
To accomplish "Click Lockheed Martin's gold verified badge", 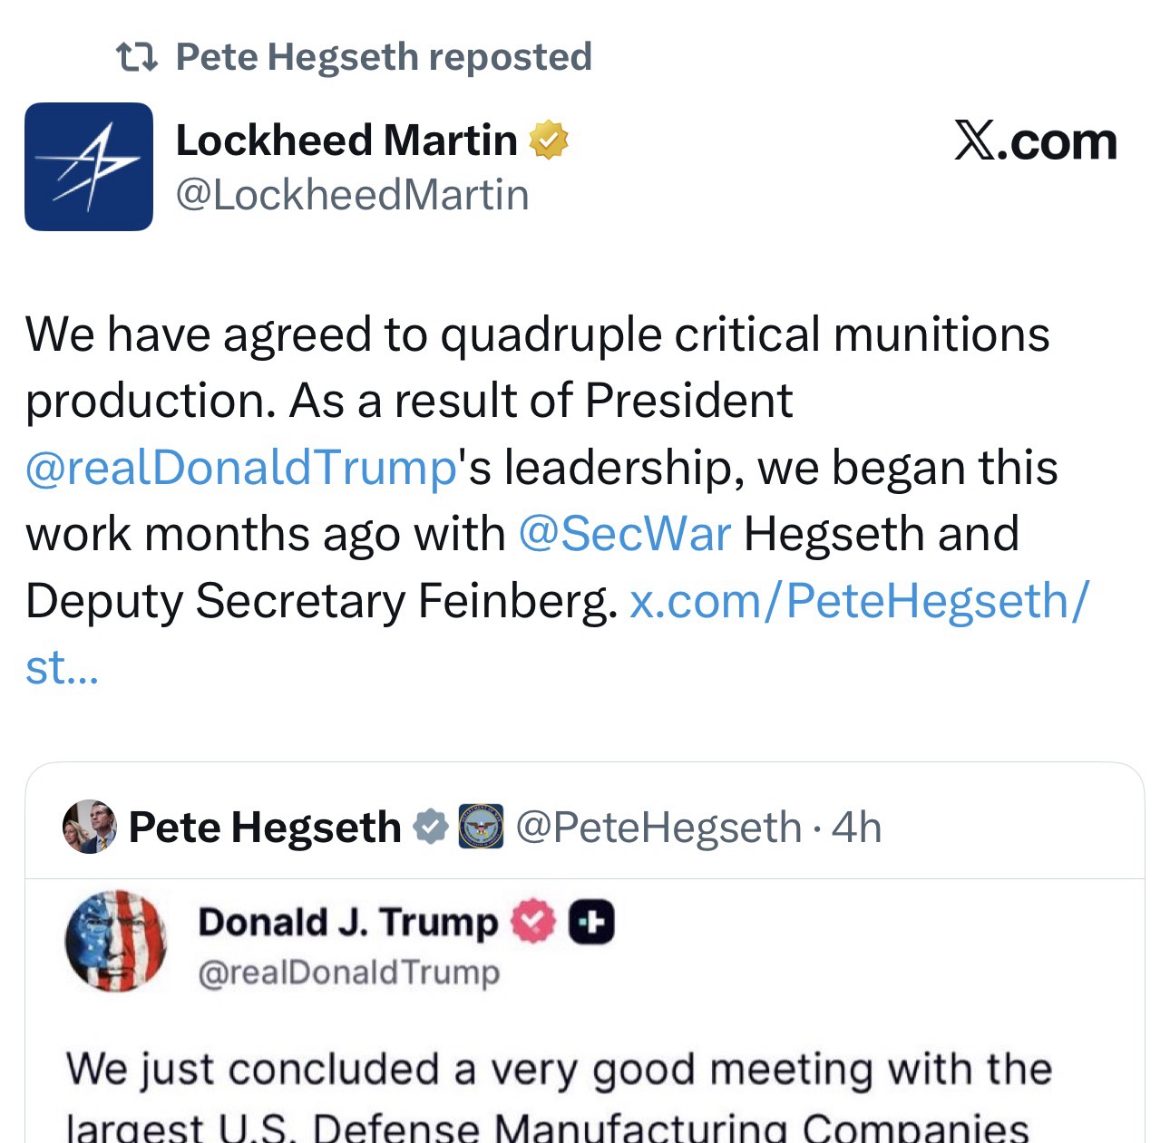I will tap(548, 141).
